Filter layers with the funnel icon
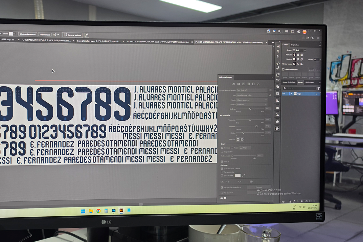Image resolution: width=363 pixels, height=242 pixels. point(319,88)
